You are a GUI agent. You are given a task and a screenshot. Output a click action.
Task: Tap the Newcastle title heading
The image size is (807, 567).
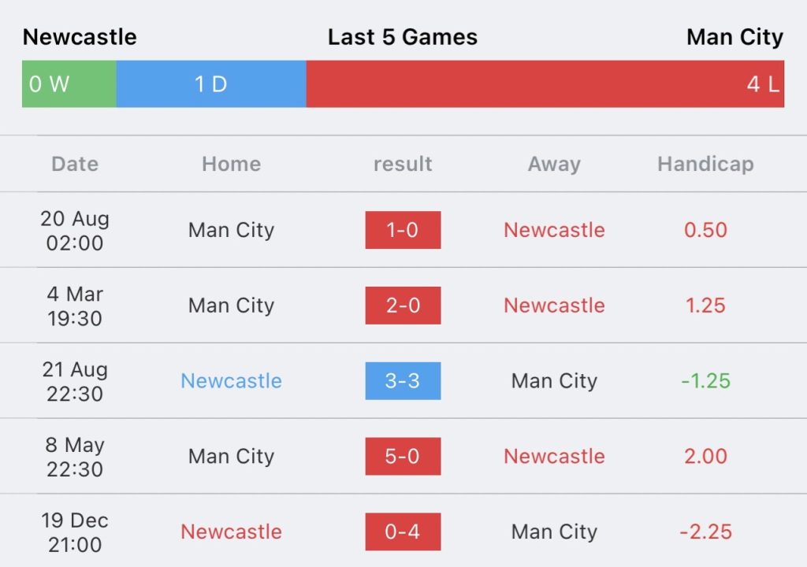click(80, 37)
